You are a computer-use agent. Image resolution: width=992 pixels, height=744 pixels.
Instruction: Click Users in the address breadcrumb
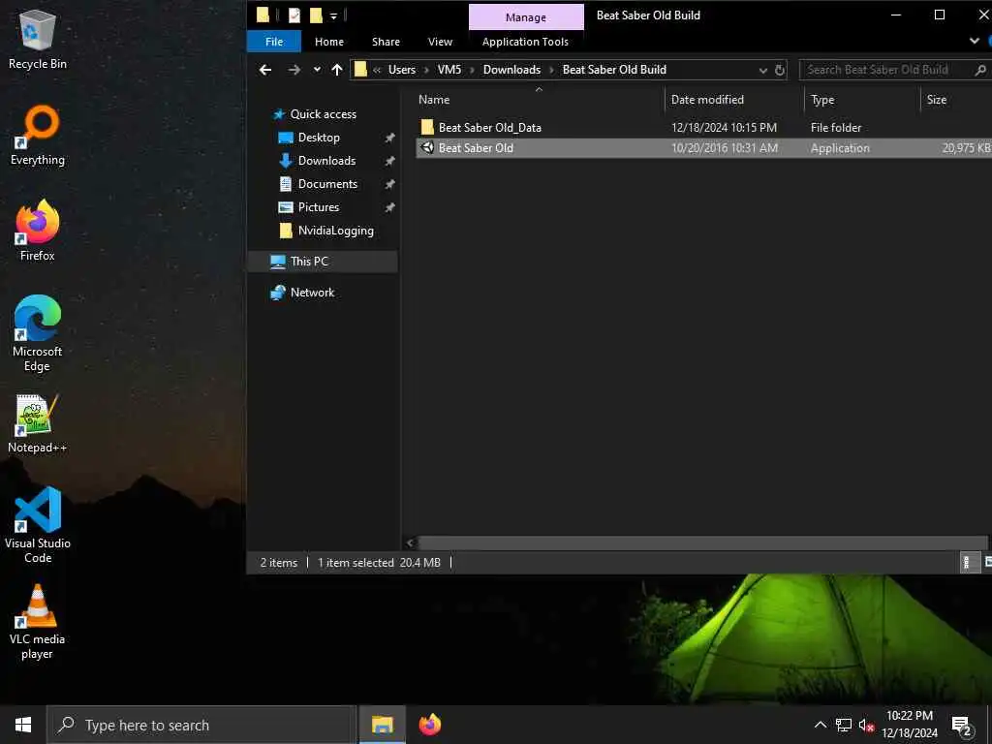pyautogui.click(x=402, y=70)
